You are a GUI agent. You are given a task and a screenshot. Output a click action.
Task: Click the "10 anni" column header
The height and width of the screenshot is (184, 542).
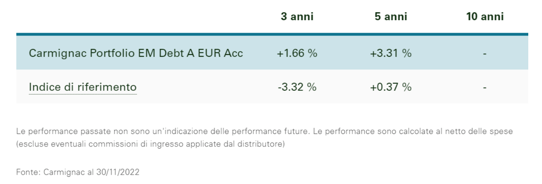pyautogui.click(x=485, y=17)
